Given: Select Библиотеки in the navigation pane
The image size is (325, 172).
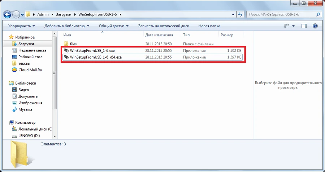Looking at the screenshot, I should 26,83.
